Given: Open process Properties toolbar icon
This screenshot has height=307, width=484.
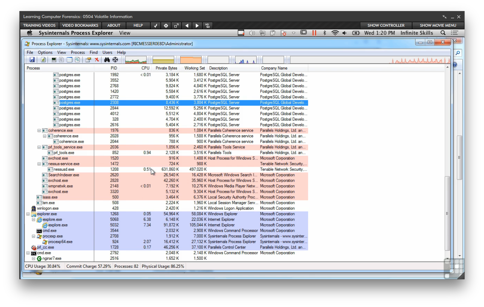Looking at the screenshot, I should (88, 60).
